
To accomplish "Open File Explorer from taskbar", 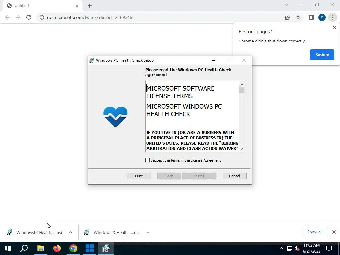I will coord(41,248).
